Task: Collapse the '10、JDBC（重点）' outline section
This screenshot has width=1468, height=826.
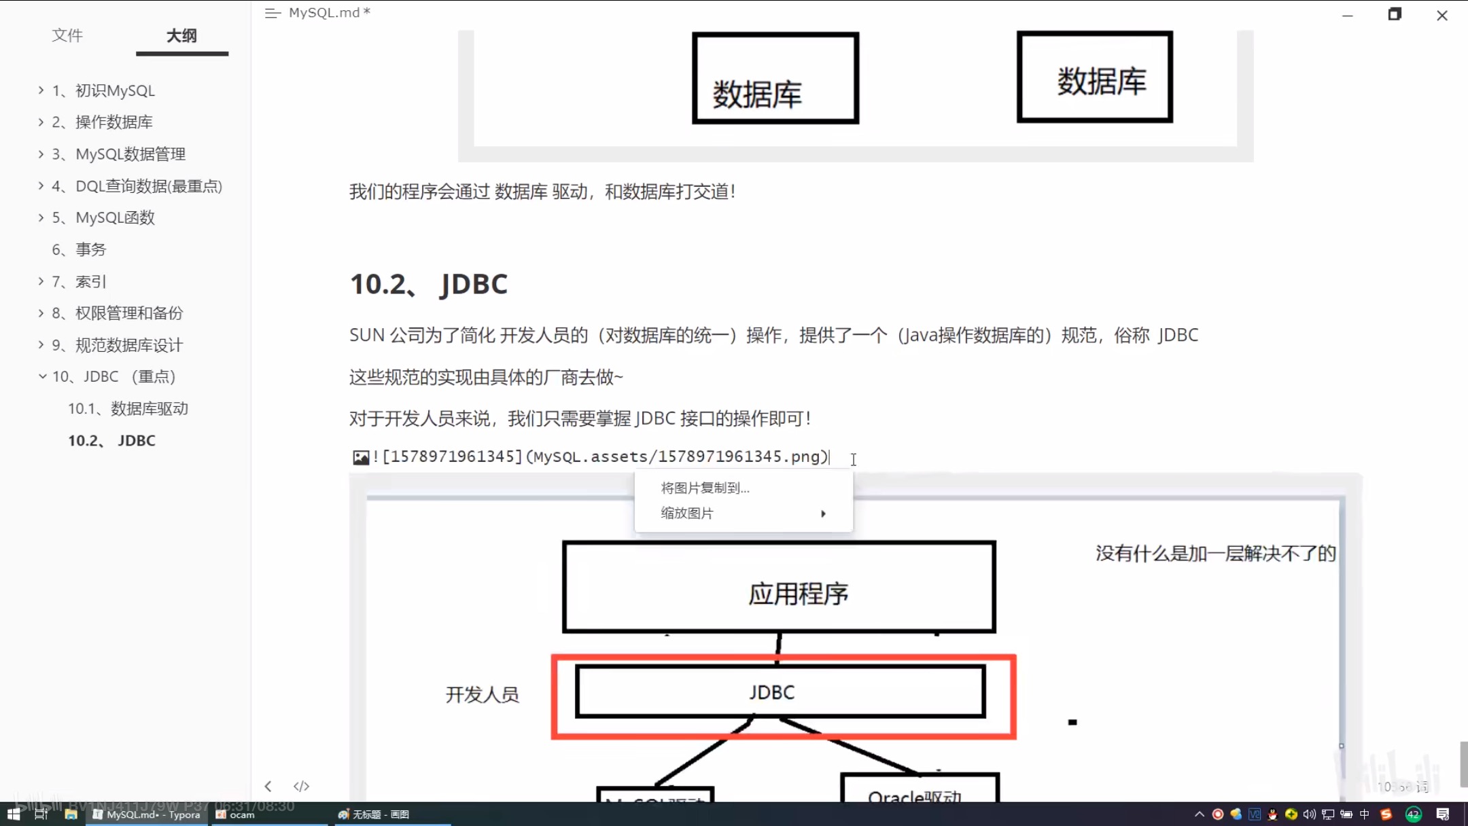Action: coord(42,376)
